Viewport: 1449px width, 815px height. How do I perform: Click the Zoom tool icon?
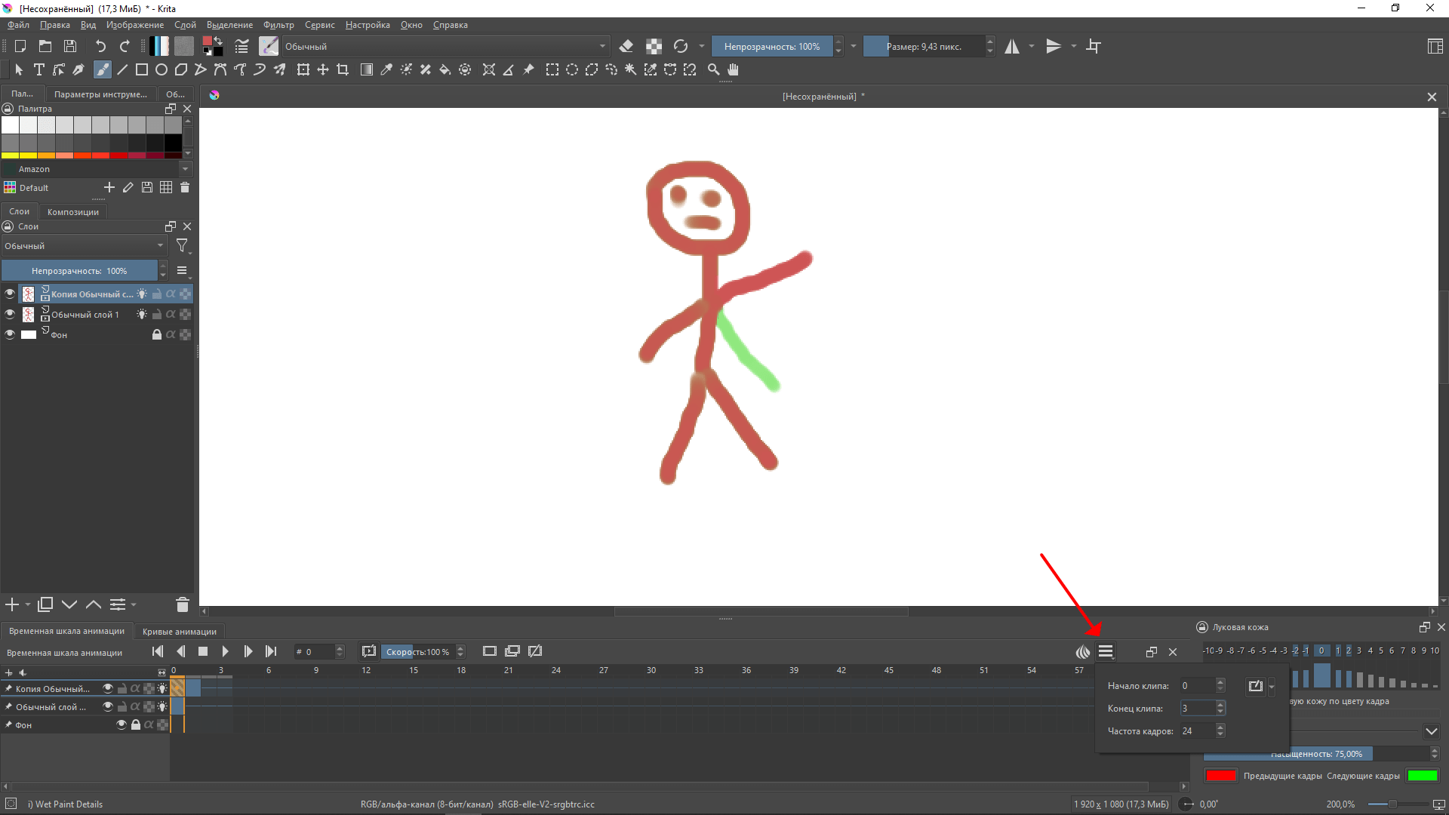pyautogui.click(x=713, y=69)
